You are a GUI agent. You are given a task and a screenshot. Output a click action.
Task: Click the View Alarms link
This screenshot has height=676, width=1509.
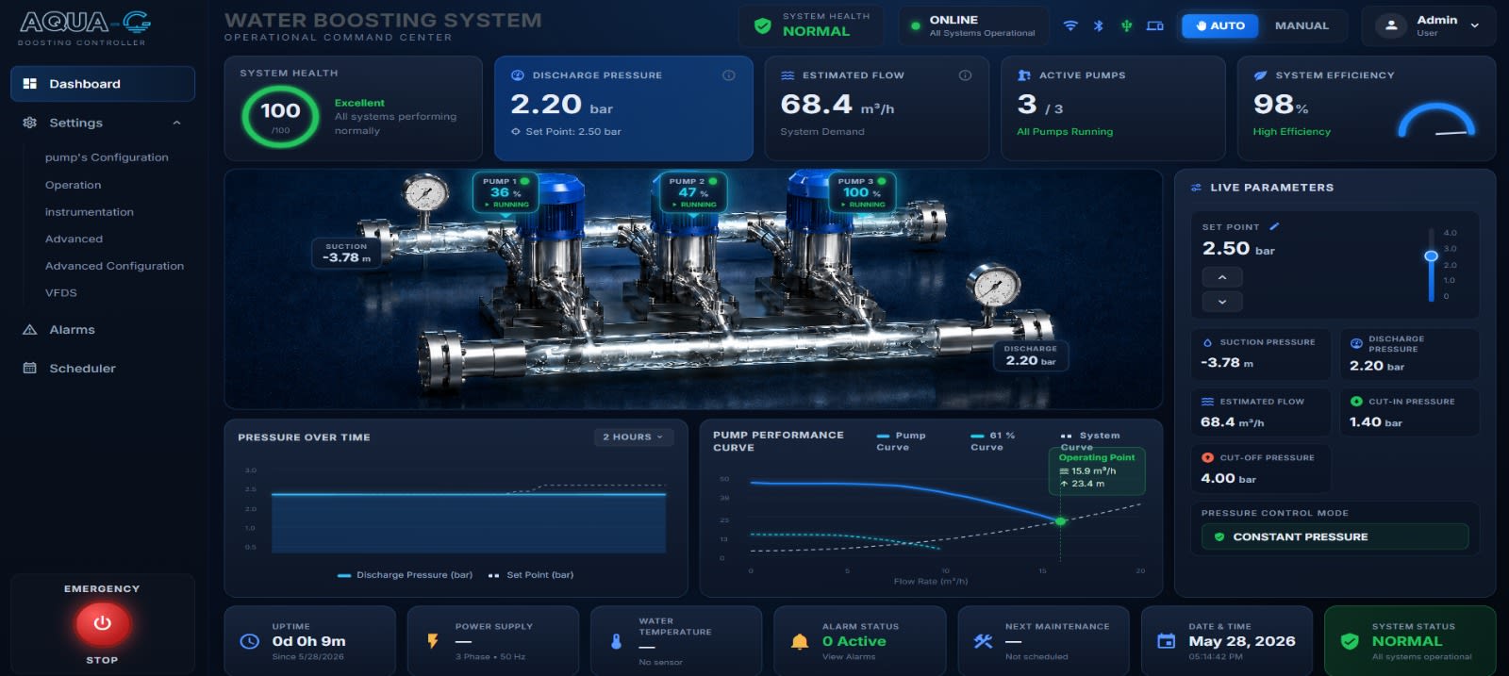click(849, 657)
